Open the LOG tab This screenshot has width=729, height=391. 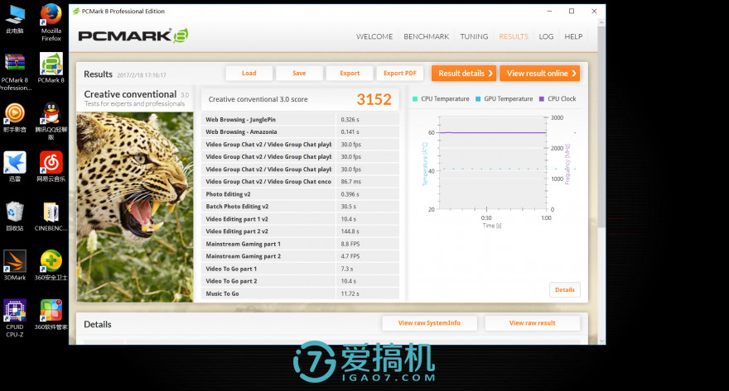[546, 36]
